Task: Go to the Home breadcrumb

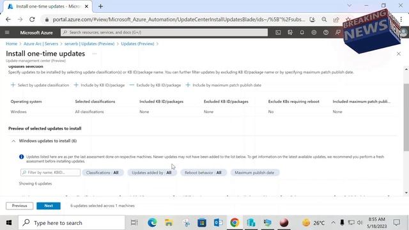Action: (12, 43)
